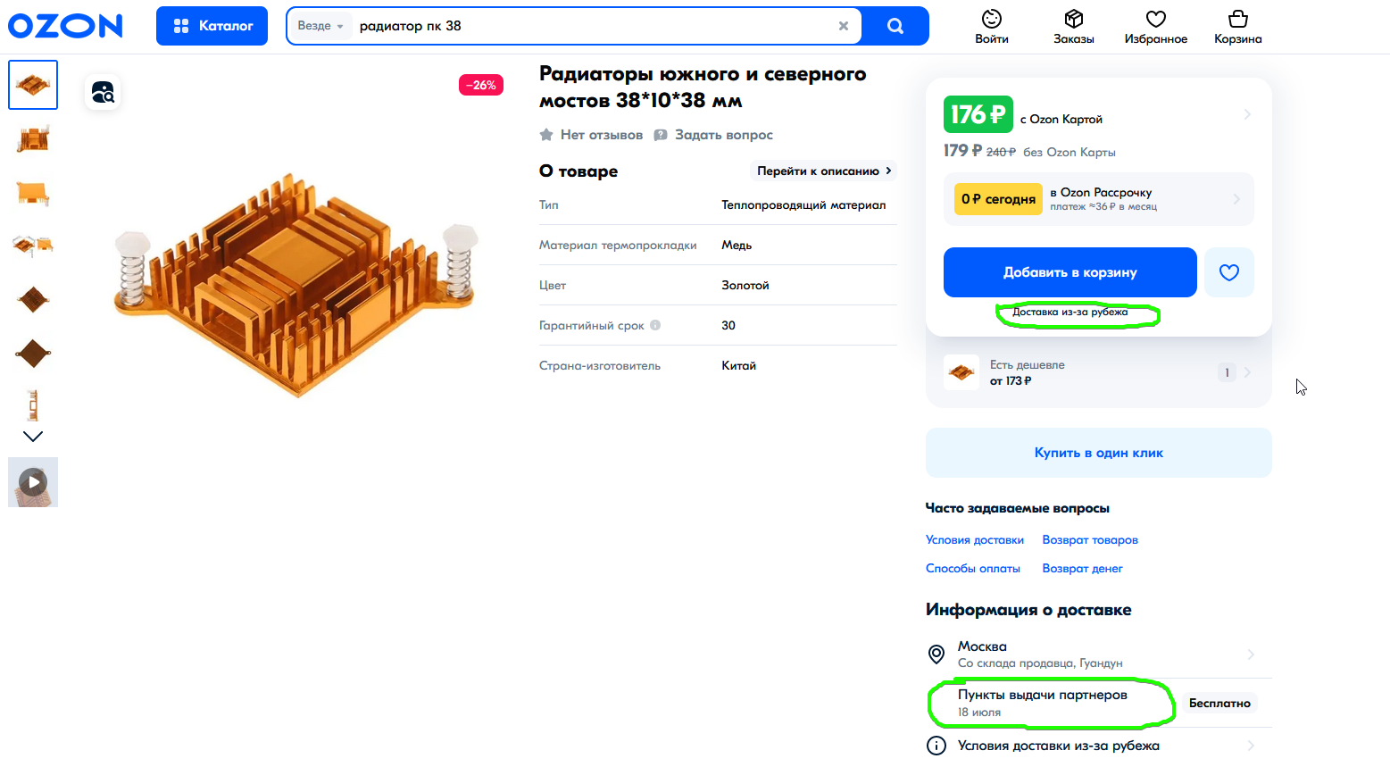Viewport: 1390px width, 767px height.
Task: Open the Заказы orders icon
Action: click(1073, 26)
